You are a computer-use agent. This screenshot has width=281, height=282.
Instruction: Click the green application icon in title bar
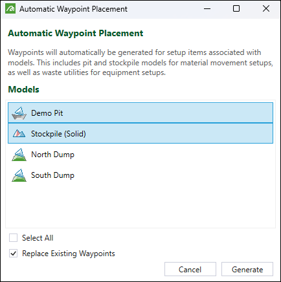(10, 9)
